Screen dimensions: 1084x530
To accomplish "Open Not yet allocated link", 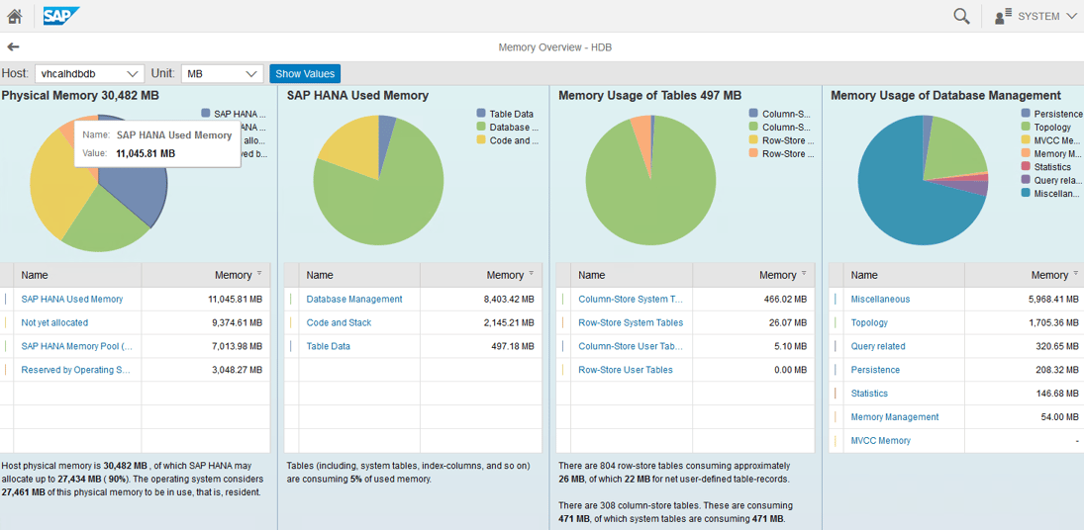I will pos(54,322).
